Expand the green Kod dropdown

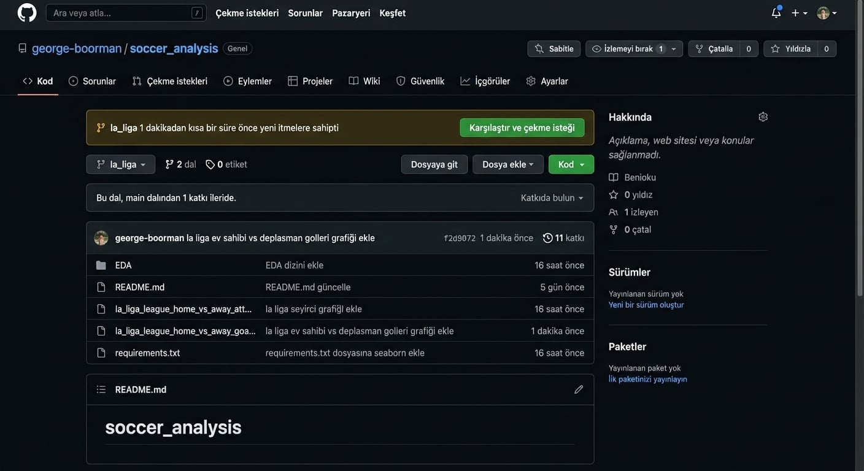pyautogui.click(x=571, y=164)
